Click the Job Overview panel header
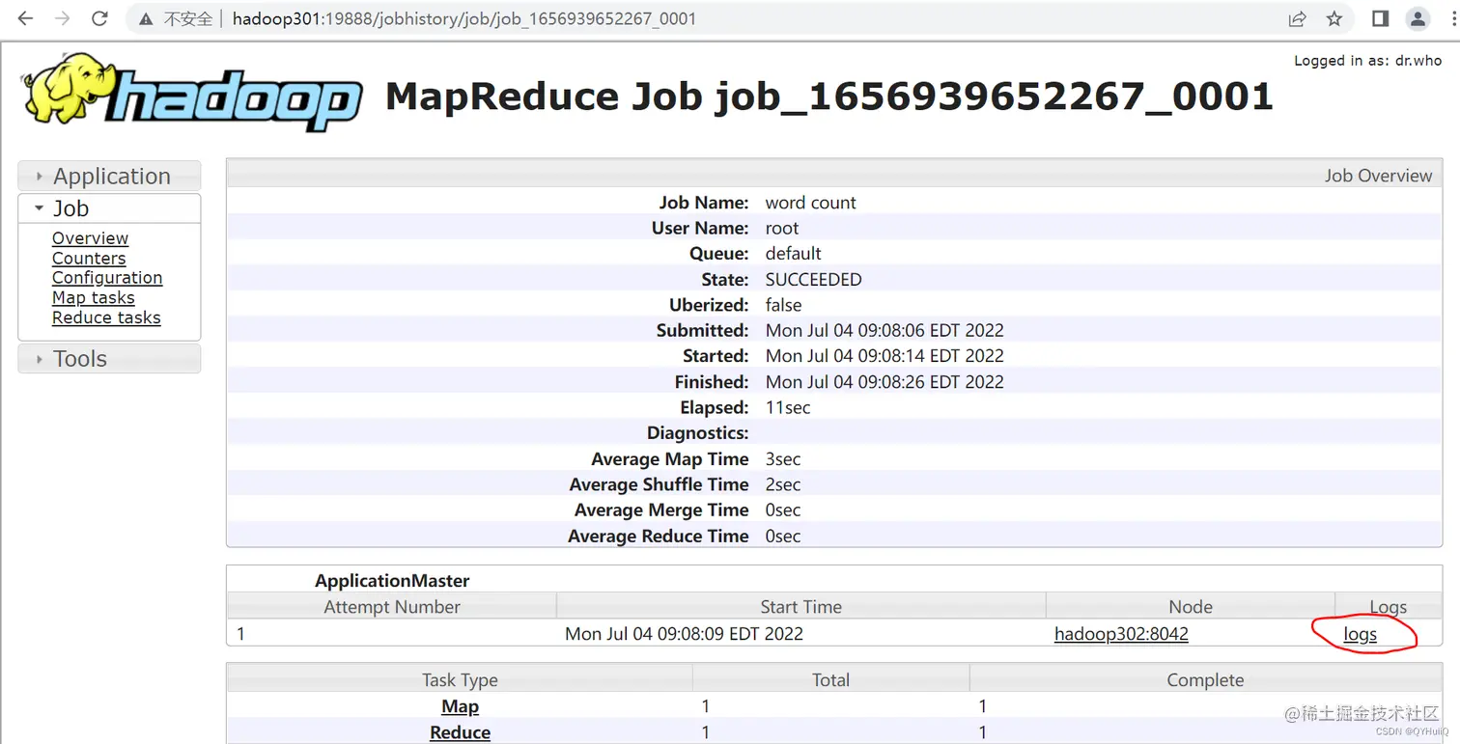The width and height of the screenshot is (1460, 744). pyautogui.click(x=834, y=175)
